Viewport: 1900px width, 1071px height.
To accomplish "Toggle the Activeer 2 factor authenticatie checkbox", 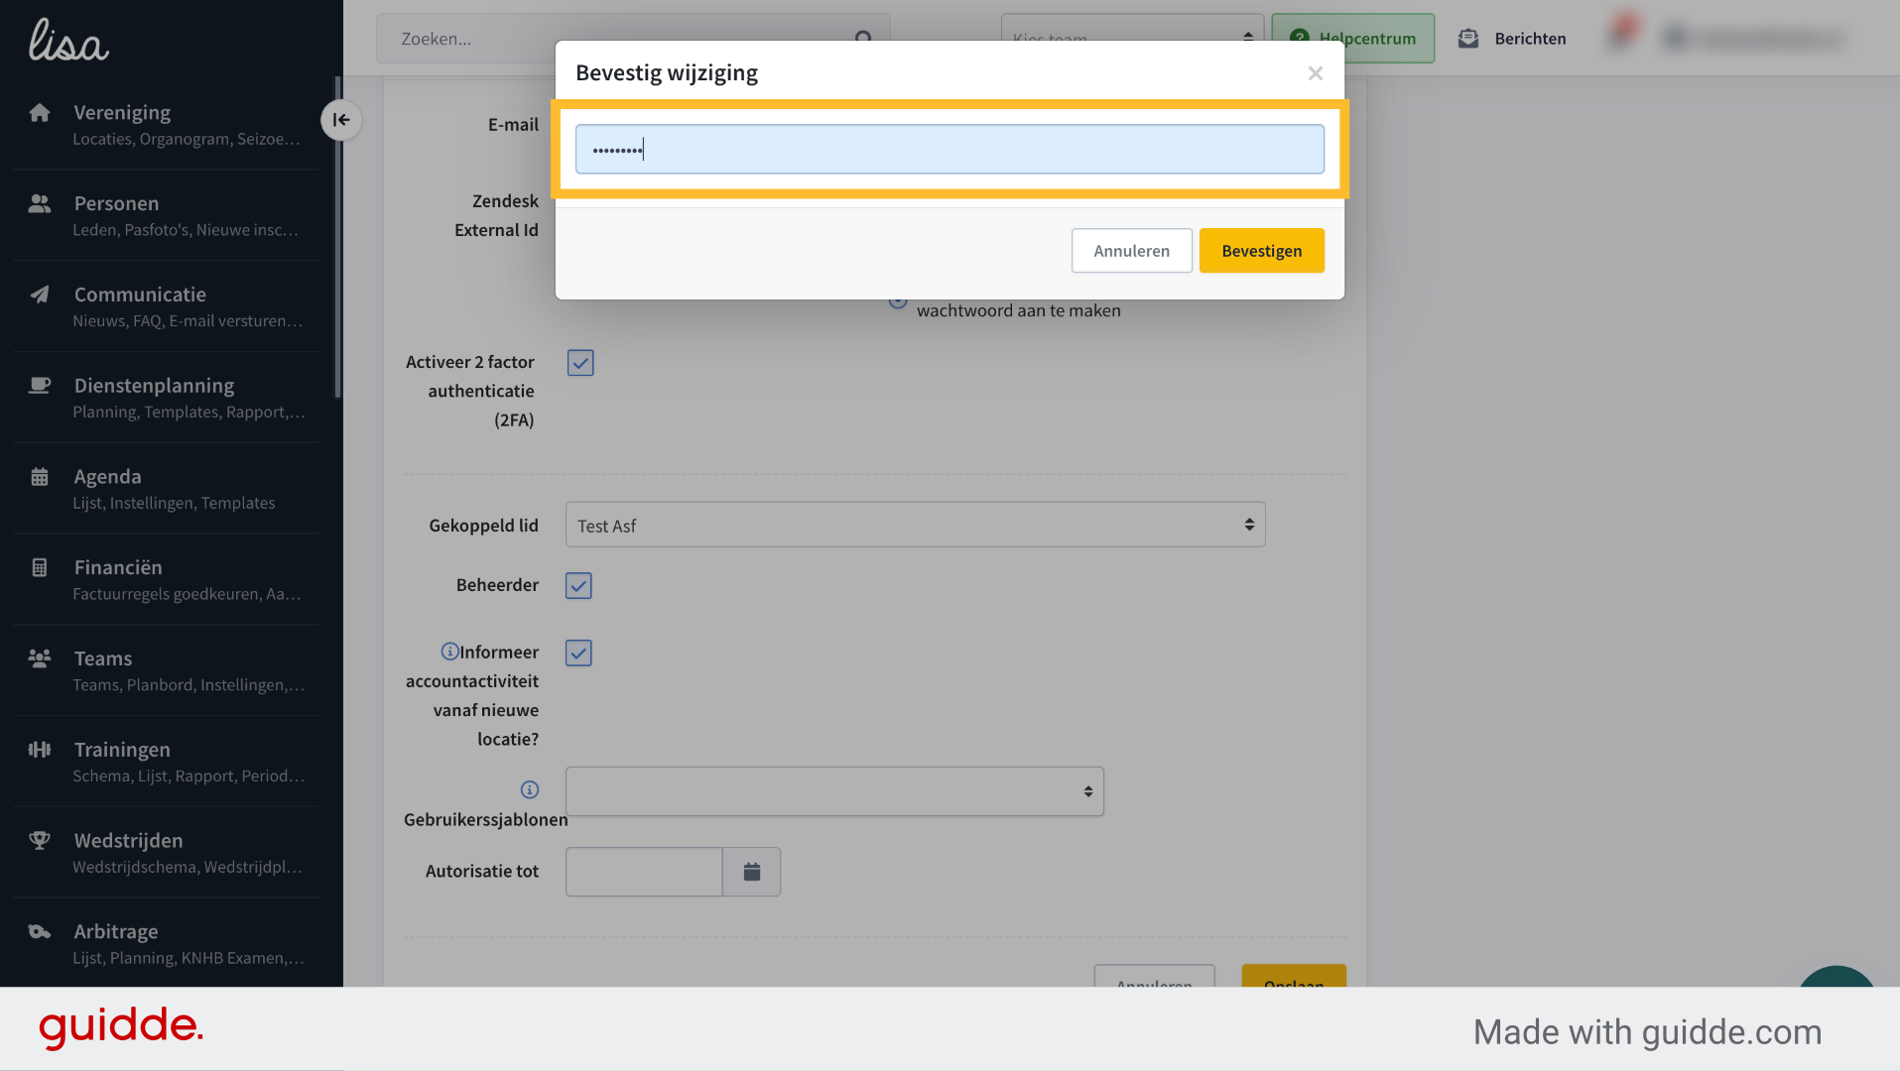I will [x=580, y=363].
